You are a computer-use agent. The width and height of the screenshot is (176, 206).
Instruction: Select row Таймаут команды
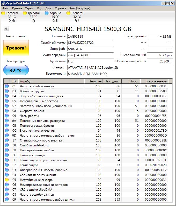86,155
